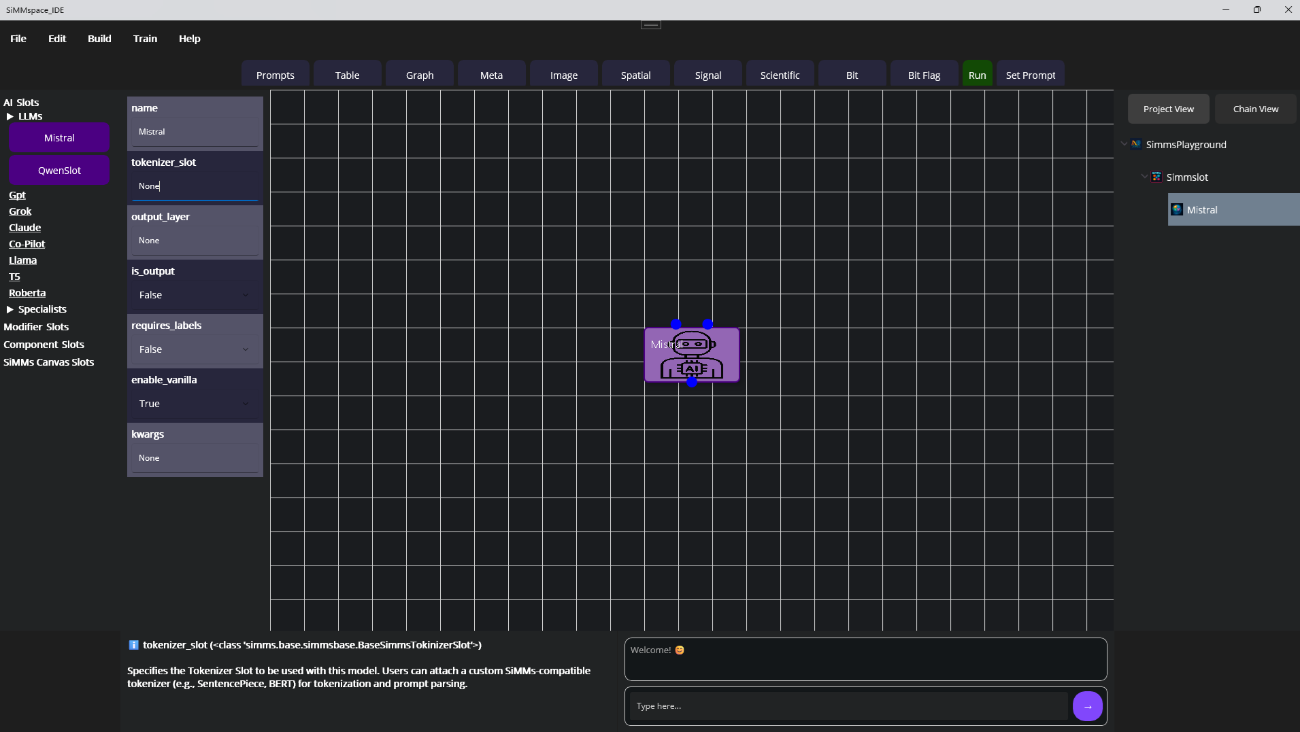Click the Simmslot tree icon

click(1156, 177)
